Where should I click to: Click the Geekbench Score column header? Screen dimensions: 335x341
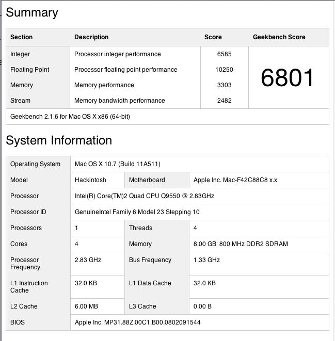point(279,37)
